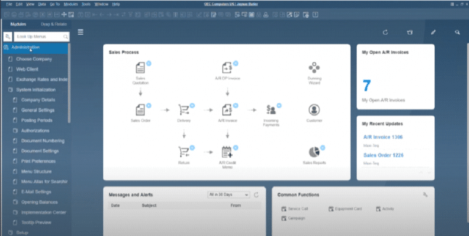Click the A/R Credit Memo icon
This screenshot has height=236, width=469.
(227, 152)
